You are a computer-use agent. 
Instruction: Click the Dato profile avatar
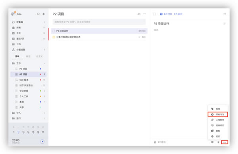pyautogui.click(x=13, y=14)
